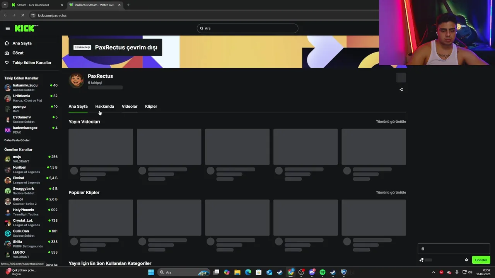The height and width of the screenshot is (278, 495).
Task: Open taskbar volume control
Action: pos(470,272)
